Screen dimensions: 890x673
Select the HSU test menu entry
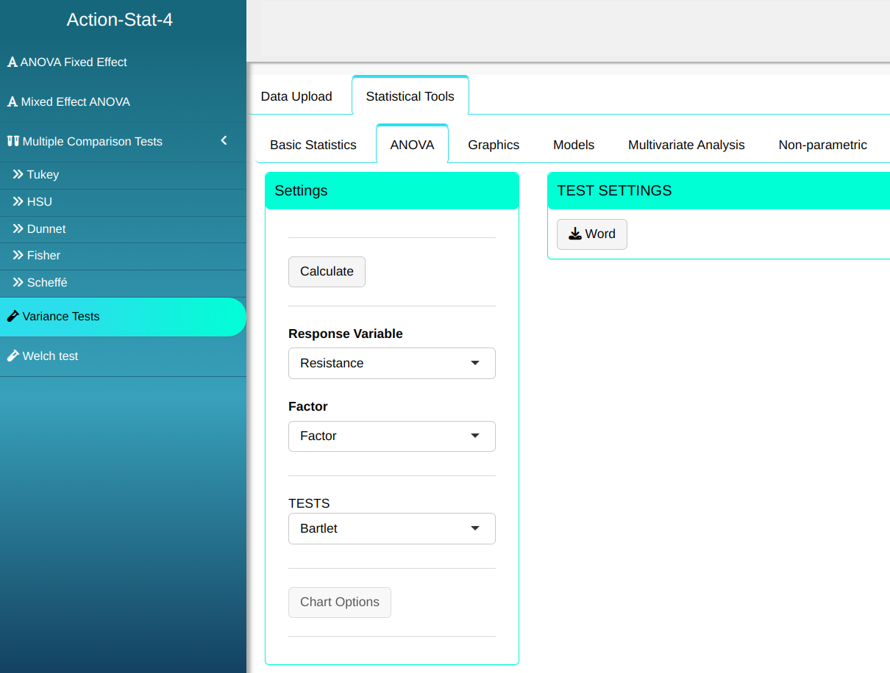click(40, 202)
